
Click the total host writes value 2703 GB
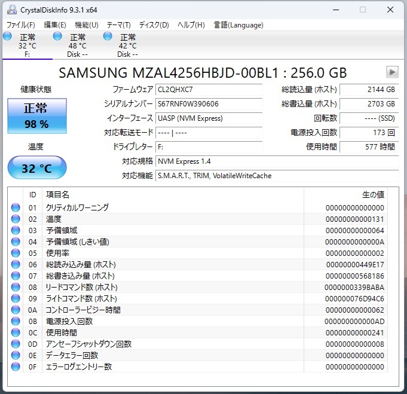pos(369,104)
